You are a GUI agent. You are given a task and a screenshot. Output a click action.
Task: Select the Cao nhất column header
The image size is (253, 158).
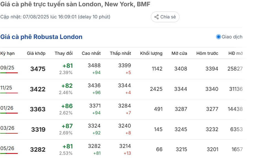91,53
